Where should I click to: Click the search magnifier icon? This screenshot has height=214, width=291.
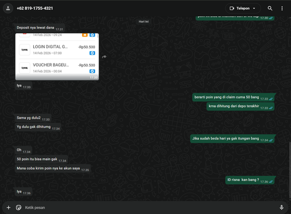(x=270, y=8)
